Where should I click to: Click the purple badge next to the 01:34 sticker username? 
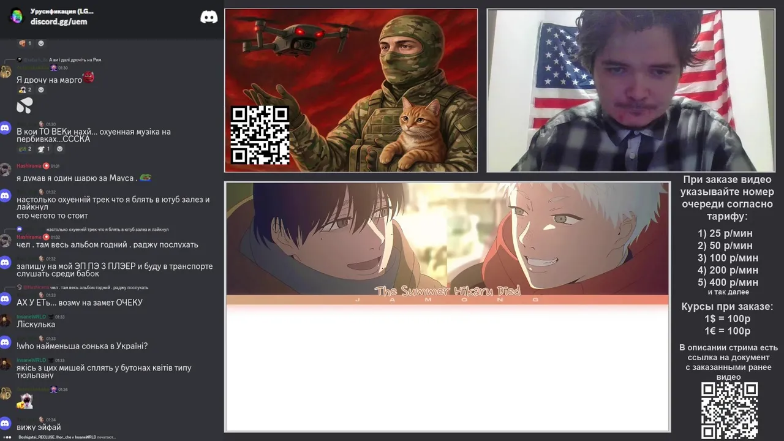54,389
